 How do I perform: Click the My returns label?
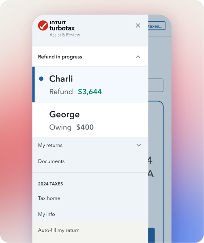50,145
